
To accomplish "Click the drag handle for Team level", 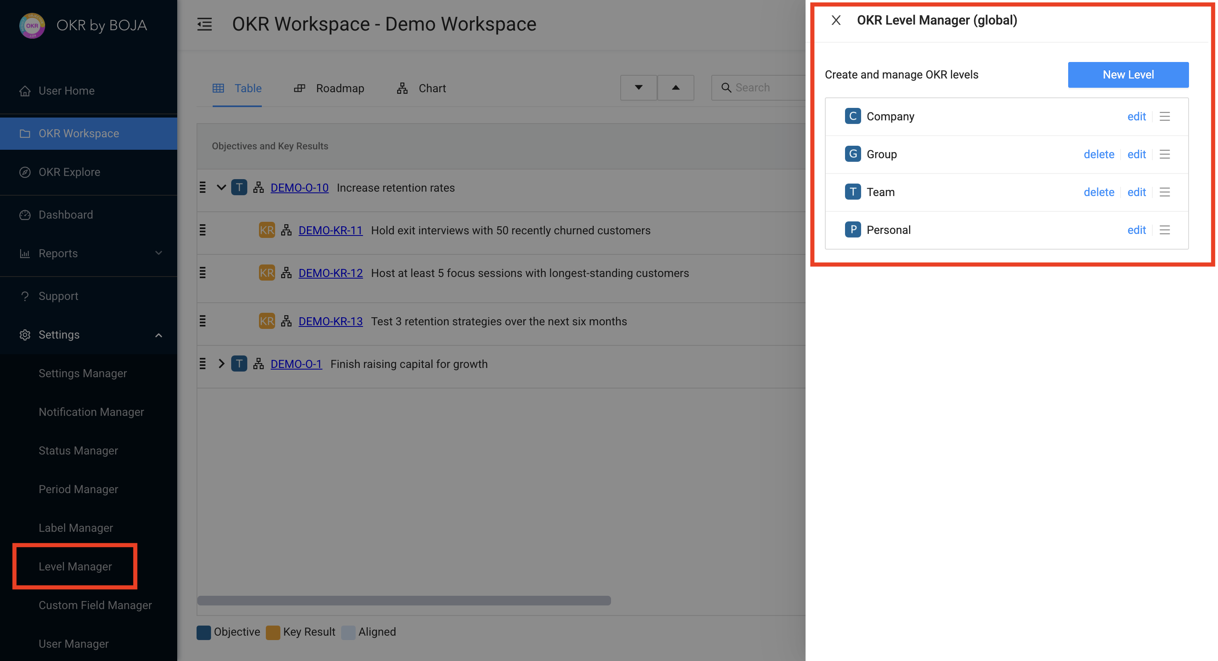I will [1164, 192].
